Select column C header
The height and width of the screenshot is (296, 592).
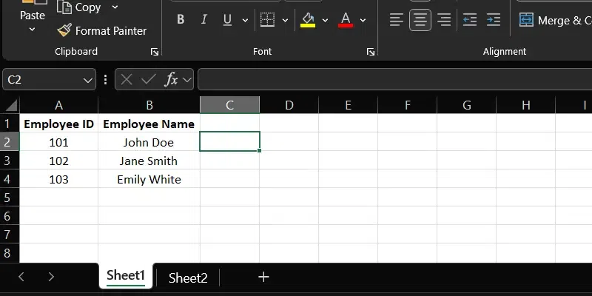tap(229, 105)
